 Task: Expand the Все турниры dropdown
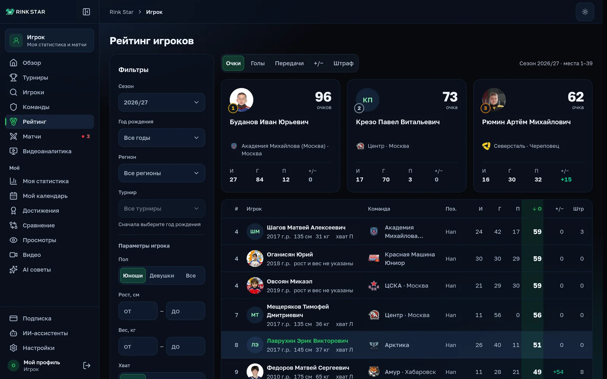click(x=162, y=208)
